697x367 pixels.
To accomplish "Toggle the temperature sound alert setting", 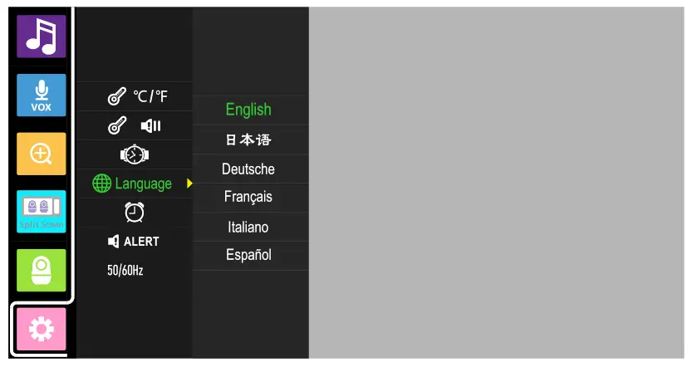I will pos(134,126).
